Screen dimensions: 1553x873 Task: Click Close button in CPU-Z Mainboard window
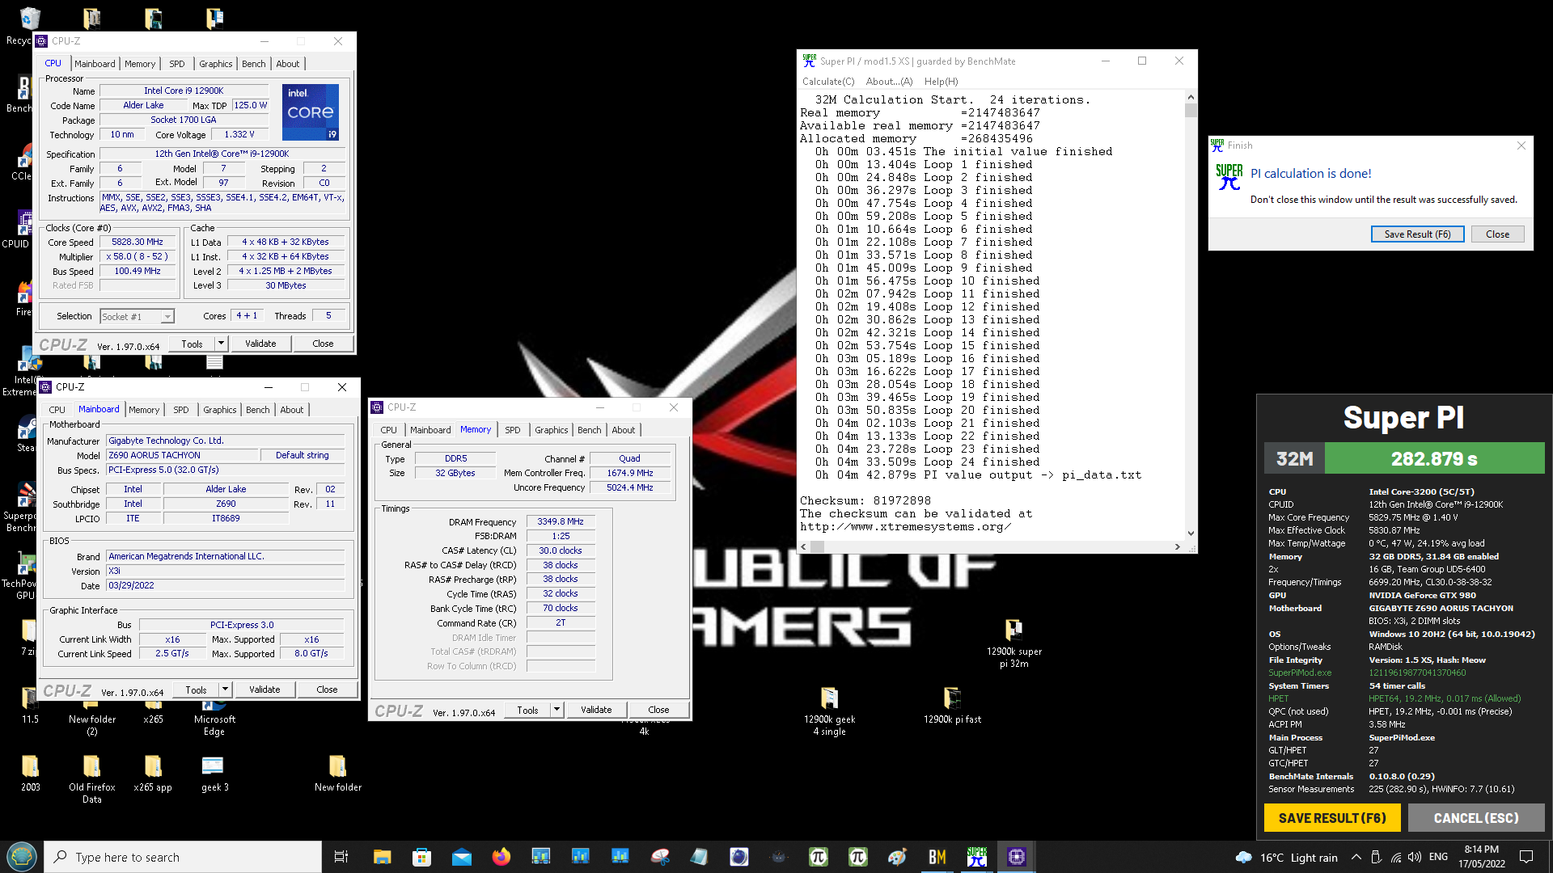(327, 690)
